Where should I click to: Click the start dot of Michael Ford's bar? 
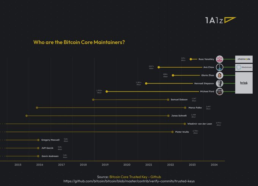tap(107, 91)
